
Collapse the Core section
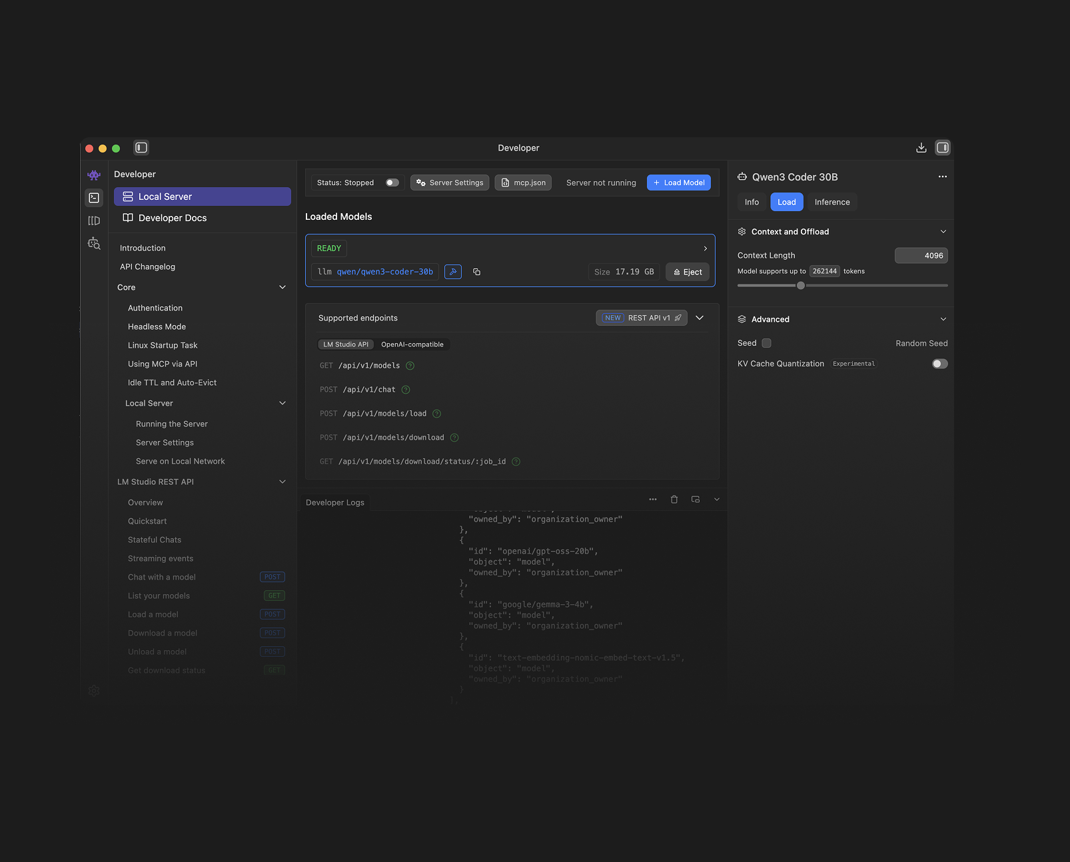[282, 287]
